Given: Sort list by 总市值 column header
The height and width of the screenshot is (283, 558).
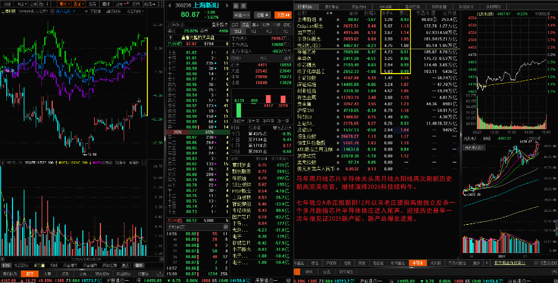Looking at the screenshot, I should point(450,13).
